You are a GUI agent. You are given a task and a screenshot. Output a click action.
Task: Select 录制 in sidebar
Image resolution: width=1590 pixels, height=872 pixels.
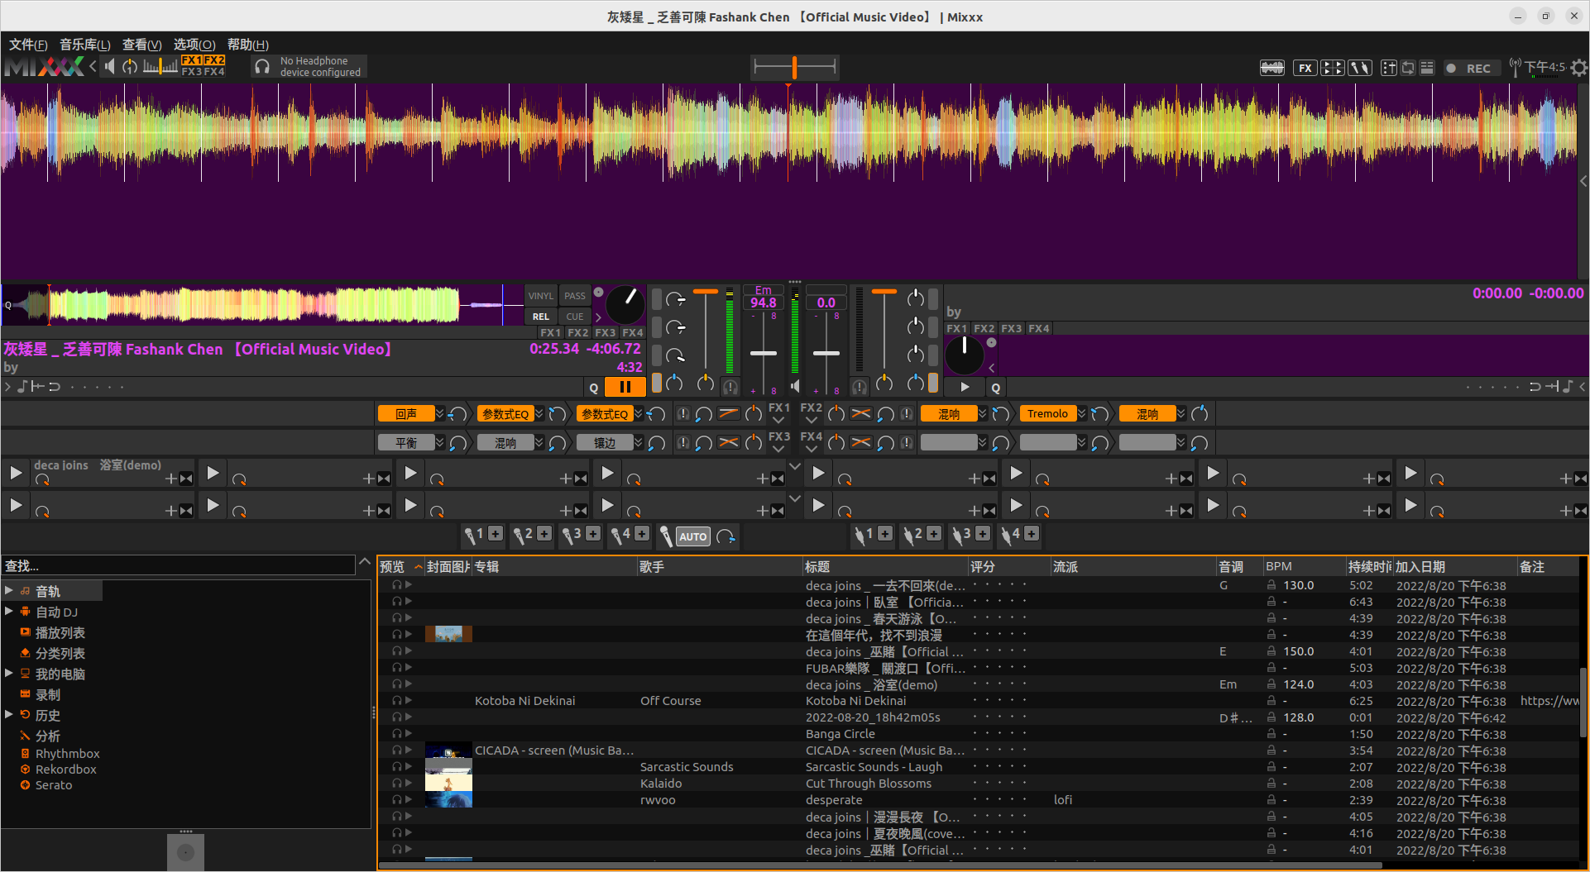47,694
